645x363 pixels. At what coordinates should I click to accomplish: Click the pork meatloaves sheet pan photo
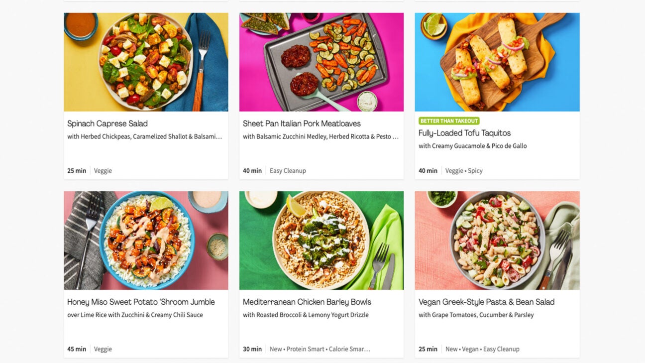pos(322,62)
